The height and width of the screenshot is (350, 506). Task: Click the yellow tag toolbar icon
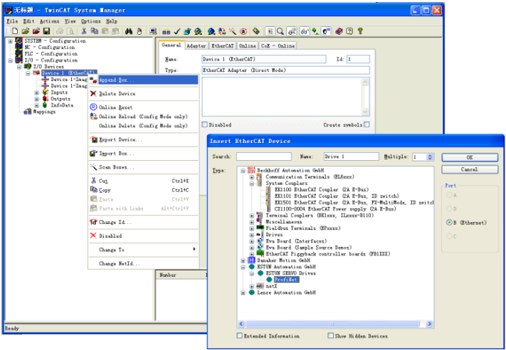click(256, 31)
